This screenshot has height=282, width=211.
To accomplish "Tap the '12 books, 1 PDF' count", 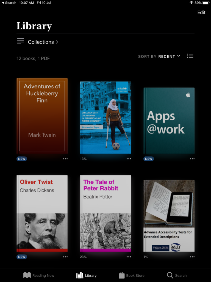I will click(x=33, y=58).
